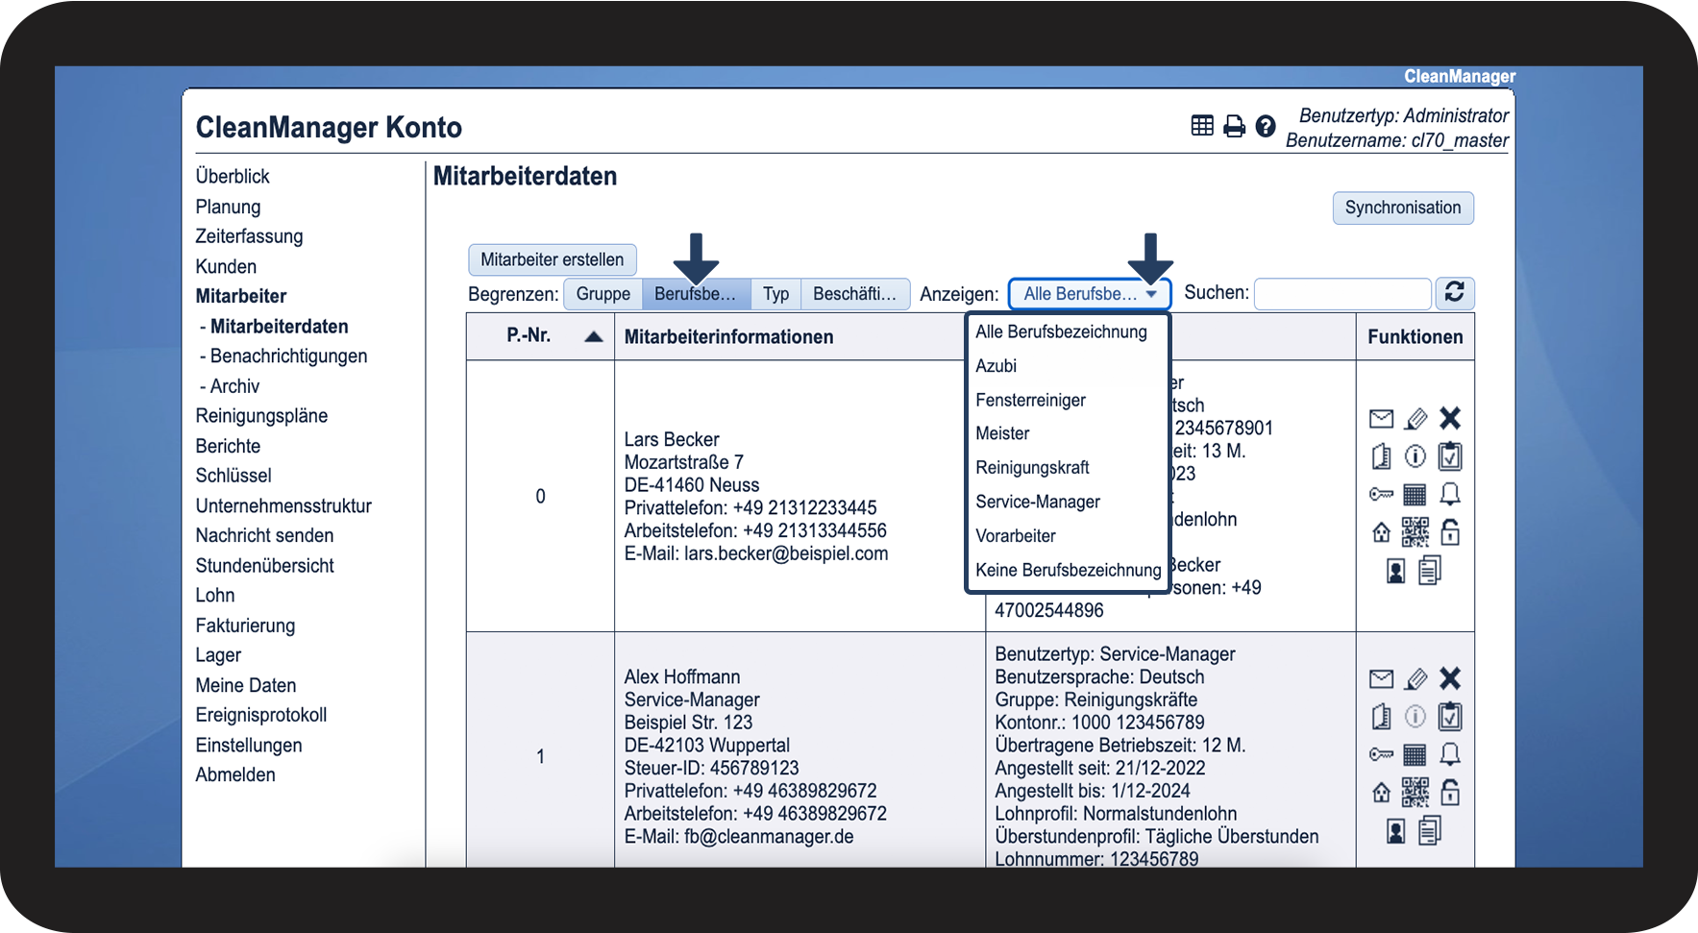Click the open padlock icon for Lars Becker
Viewport: 1698px width, 933px height.
coord(1450,531)
